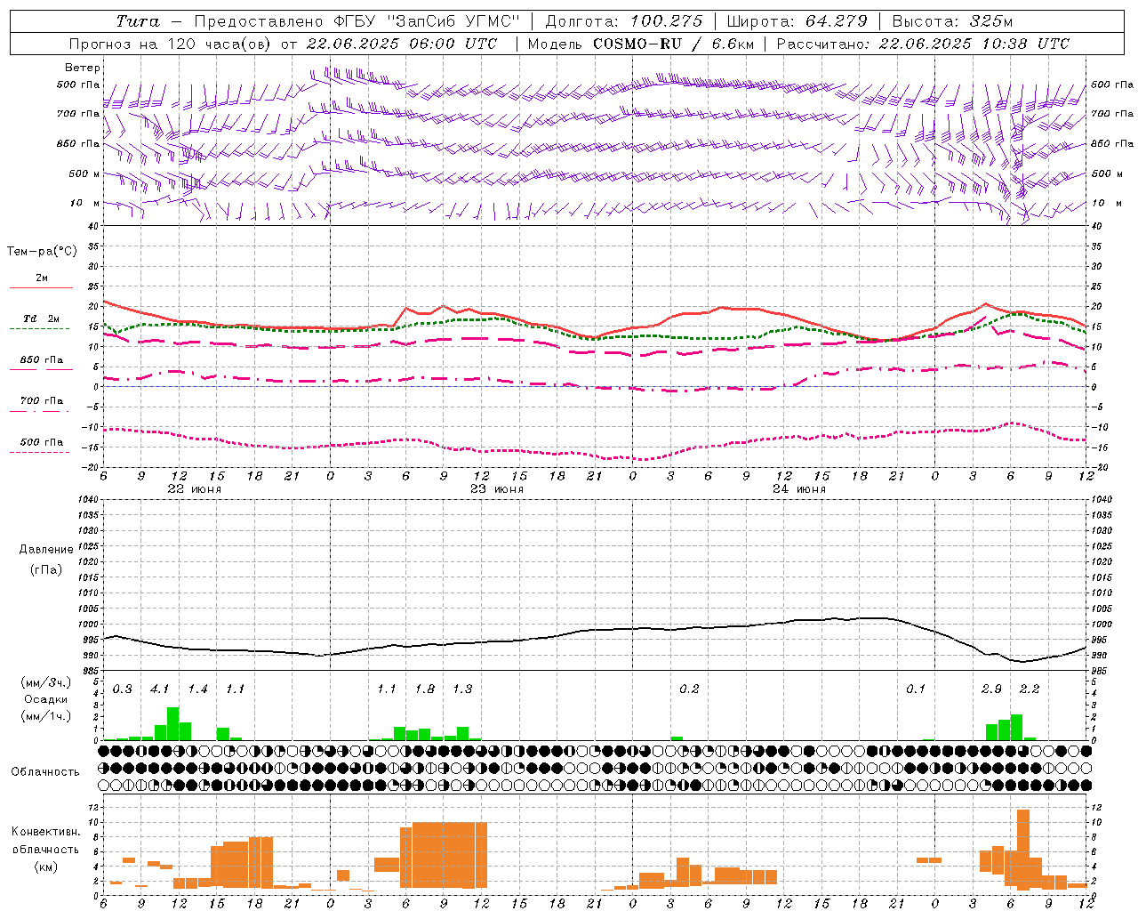Click the 2.9 precipitation total value
Viewport: 1138px width, 911px height.
click(x=991, y=689)
